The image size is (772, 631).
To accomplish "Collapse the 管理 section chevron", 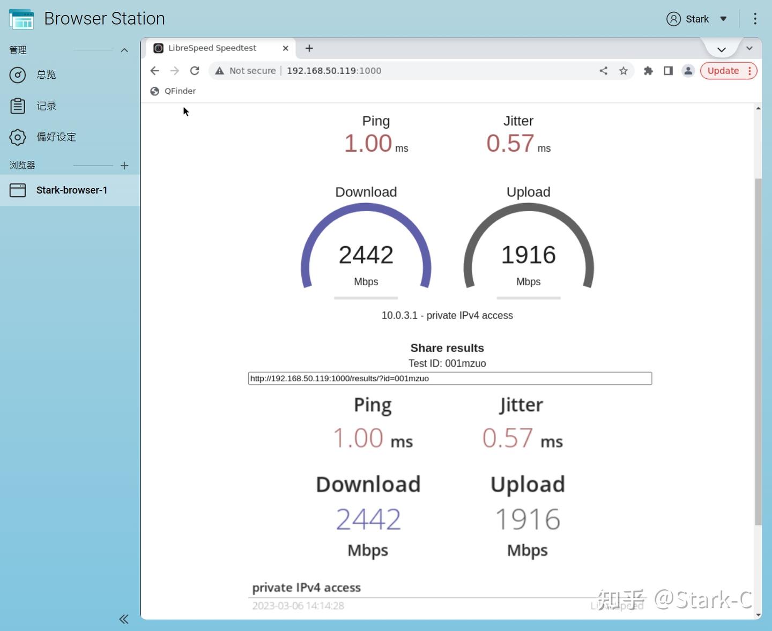I will [124, 50].
